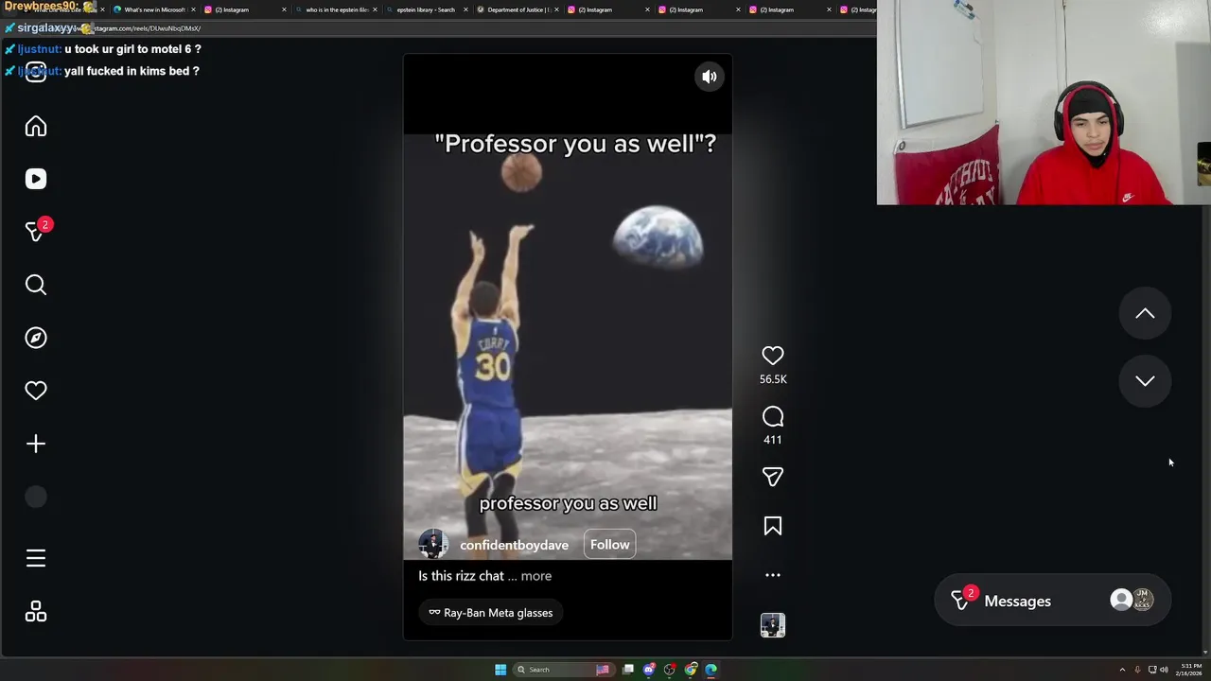Open the reel's comments bubble

(x=773, y=417)
